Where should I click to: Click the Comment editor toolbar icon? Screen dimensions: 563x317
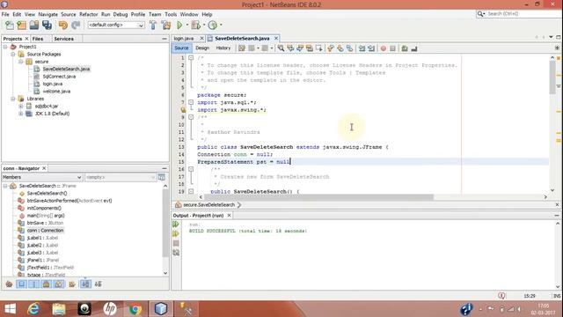click(x=405, y=48)
